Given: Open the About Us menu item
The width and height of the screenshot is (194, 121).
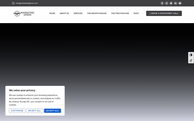Looking at the screenshot, I should pyautogui.click(x=64, y=13).
